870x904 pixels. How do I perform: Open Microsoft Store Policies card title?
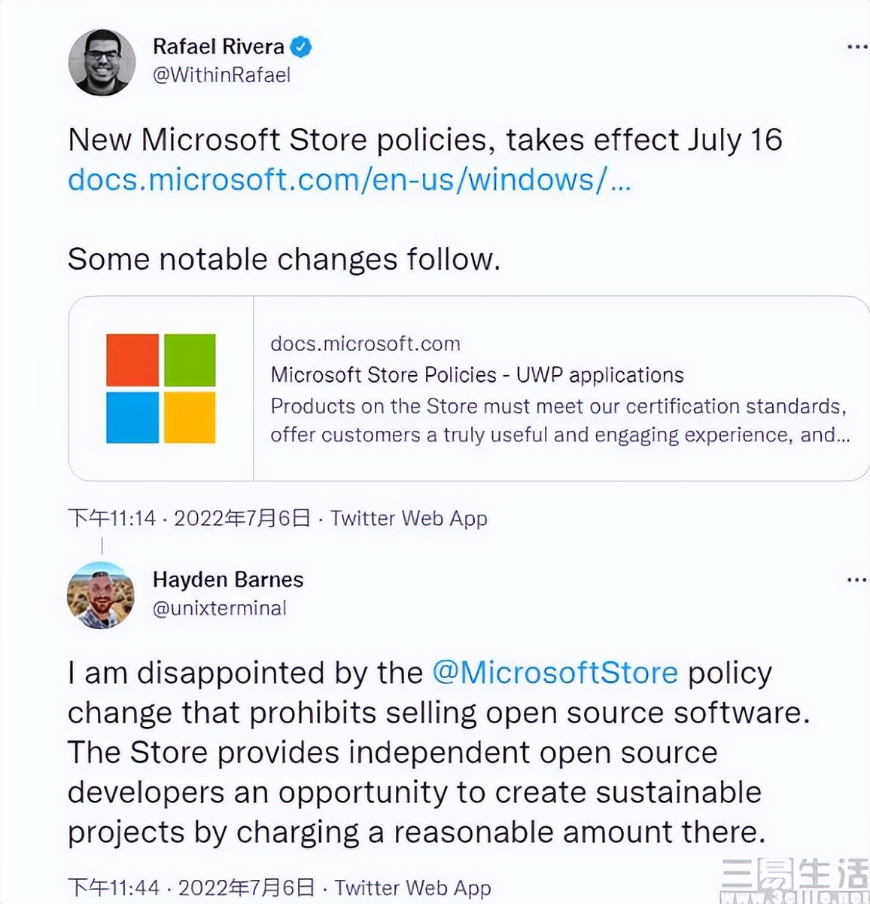click(x=476, y=375)
